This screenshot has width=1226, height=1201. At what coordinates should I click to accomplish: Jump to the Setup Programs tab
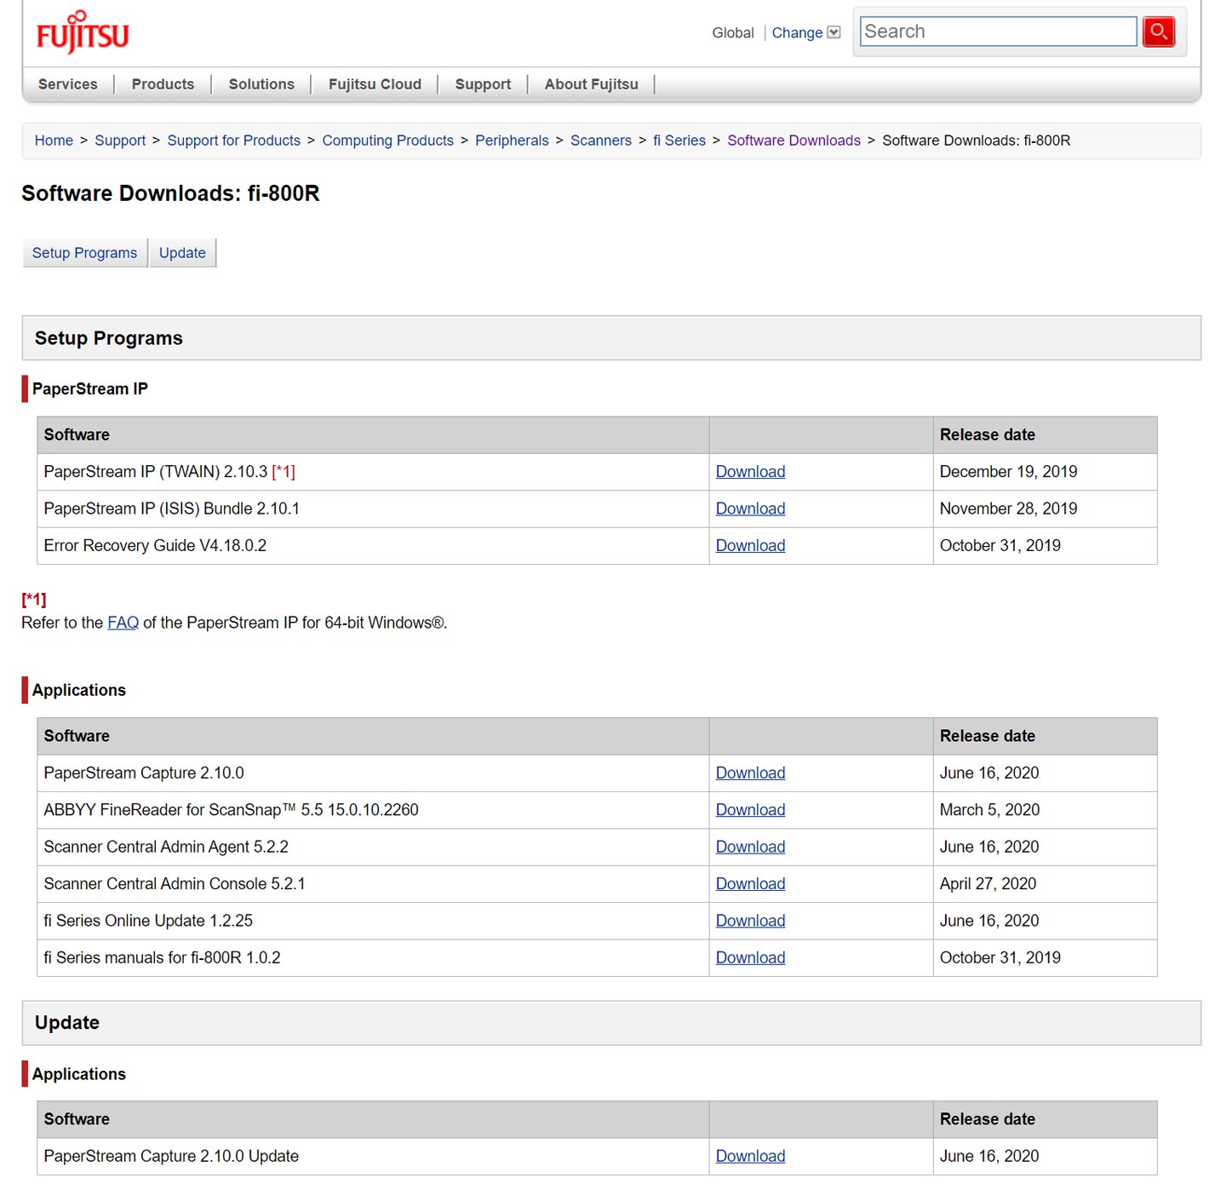point(84,253)
